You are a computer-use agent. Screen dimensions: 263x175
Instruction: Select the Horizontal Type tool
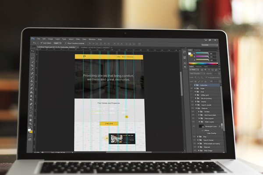pos(31,108)
